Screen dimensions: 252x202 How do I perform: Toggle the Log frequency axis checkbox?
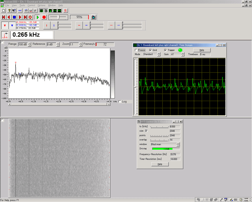click(x=120, y=101)
